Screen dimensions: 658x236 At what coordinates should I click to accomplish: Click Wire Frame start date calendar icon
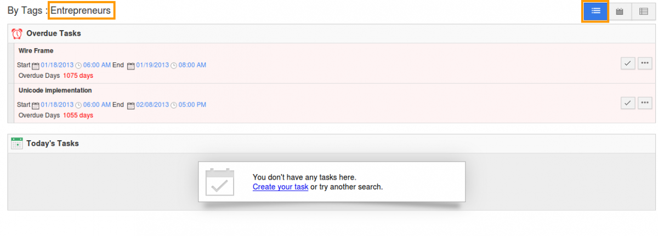pyautogui.click(x=36, y=66)
